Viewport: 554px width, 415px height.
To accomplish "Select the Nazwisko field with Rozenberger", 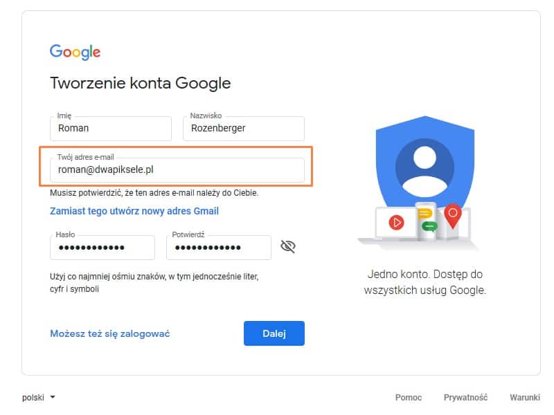I will tap(243, 128).
